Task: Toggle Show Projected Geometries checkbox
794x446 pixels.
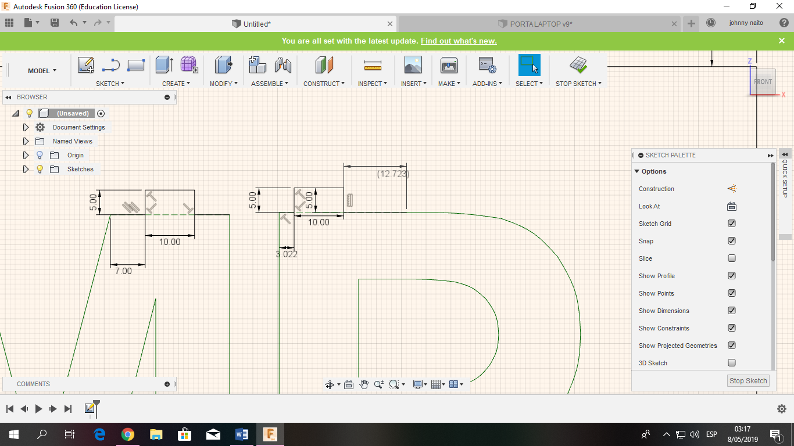Action: coord(732,346)
